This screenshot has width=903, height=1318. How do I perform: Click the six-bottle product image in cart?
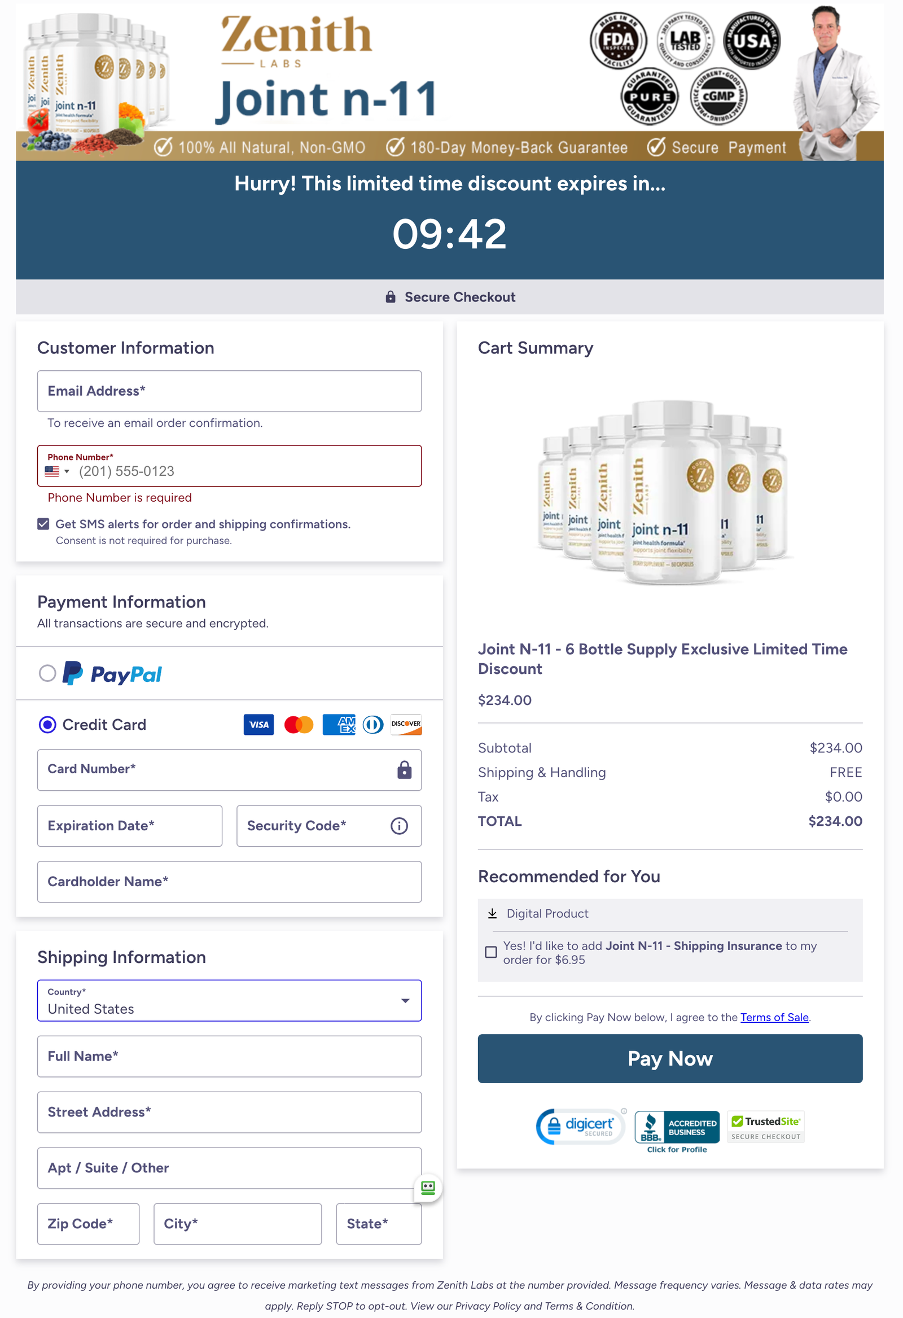coord(664,493)
